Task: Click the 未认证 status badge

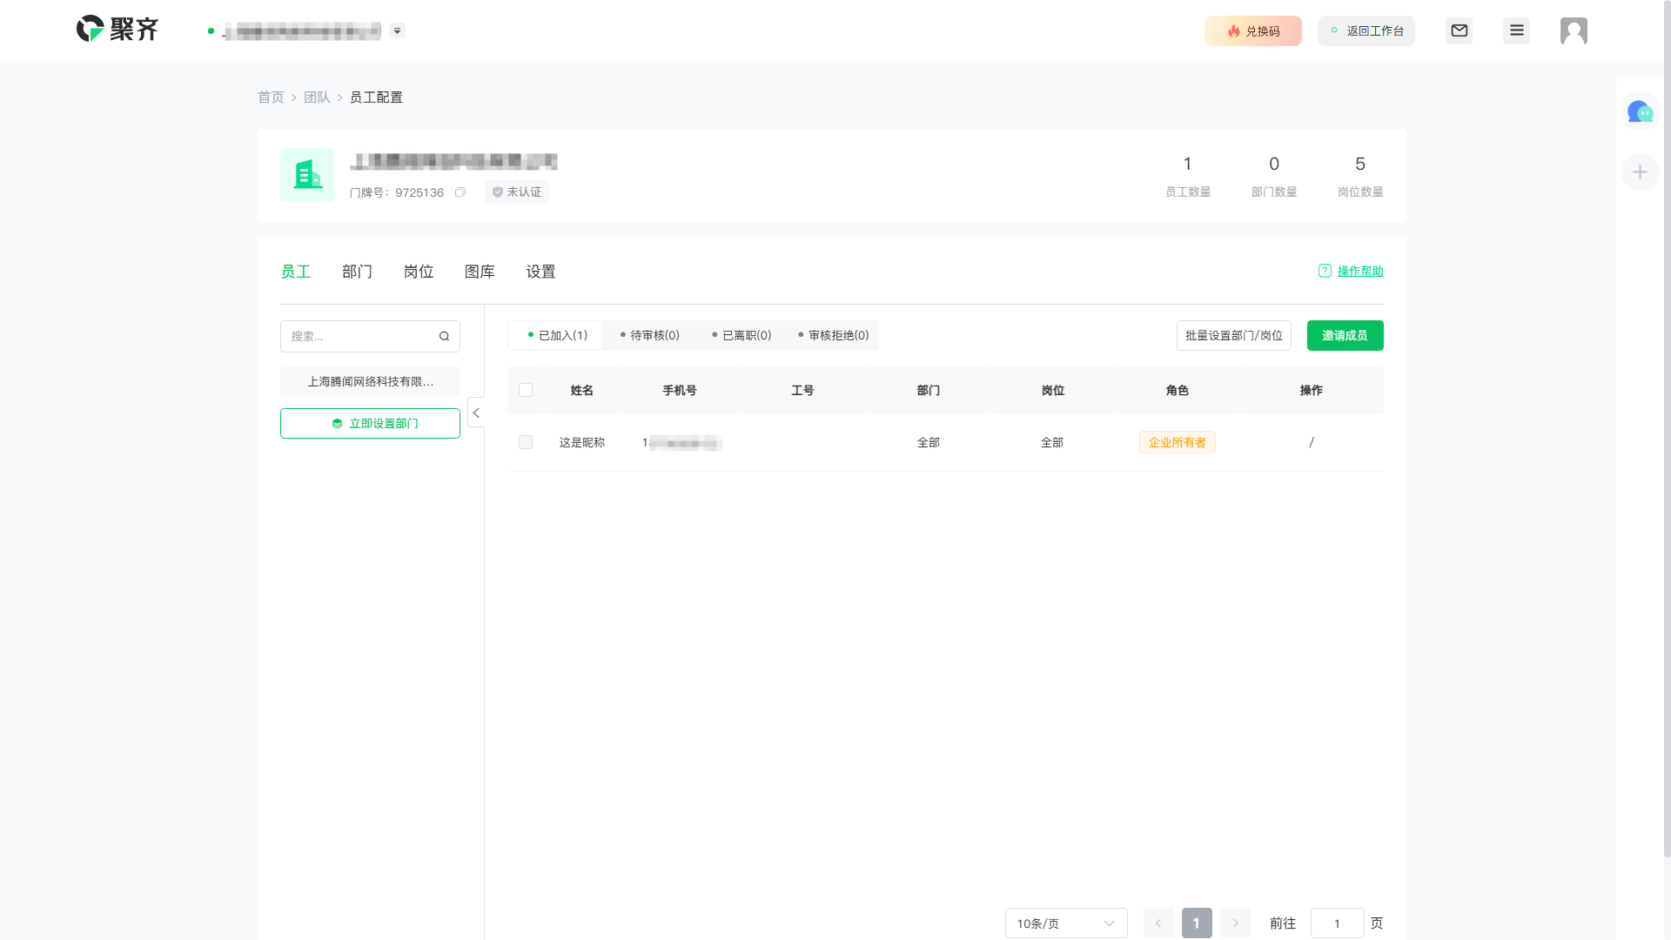Action: 517,192
